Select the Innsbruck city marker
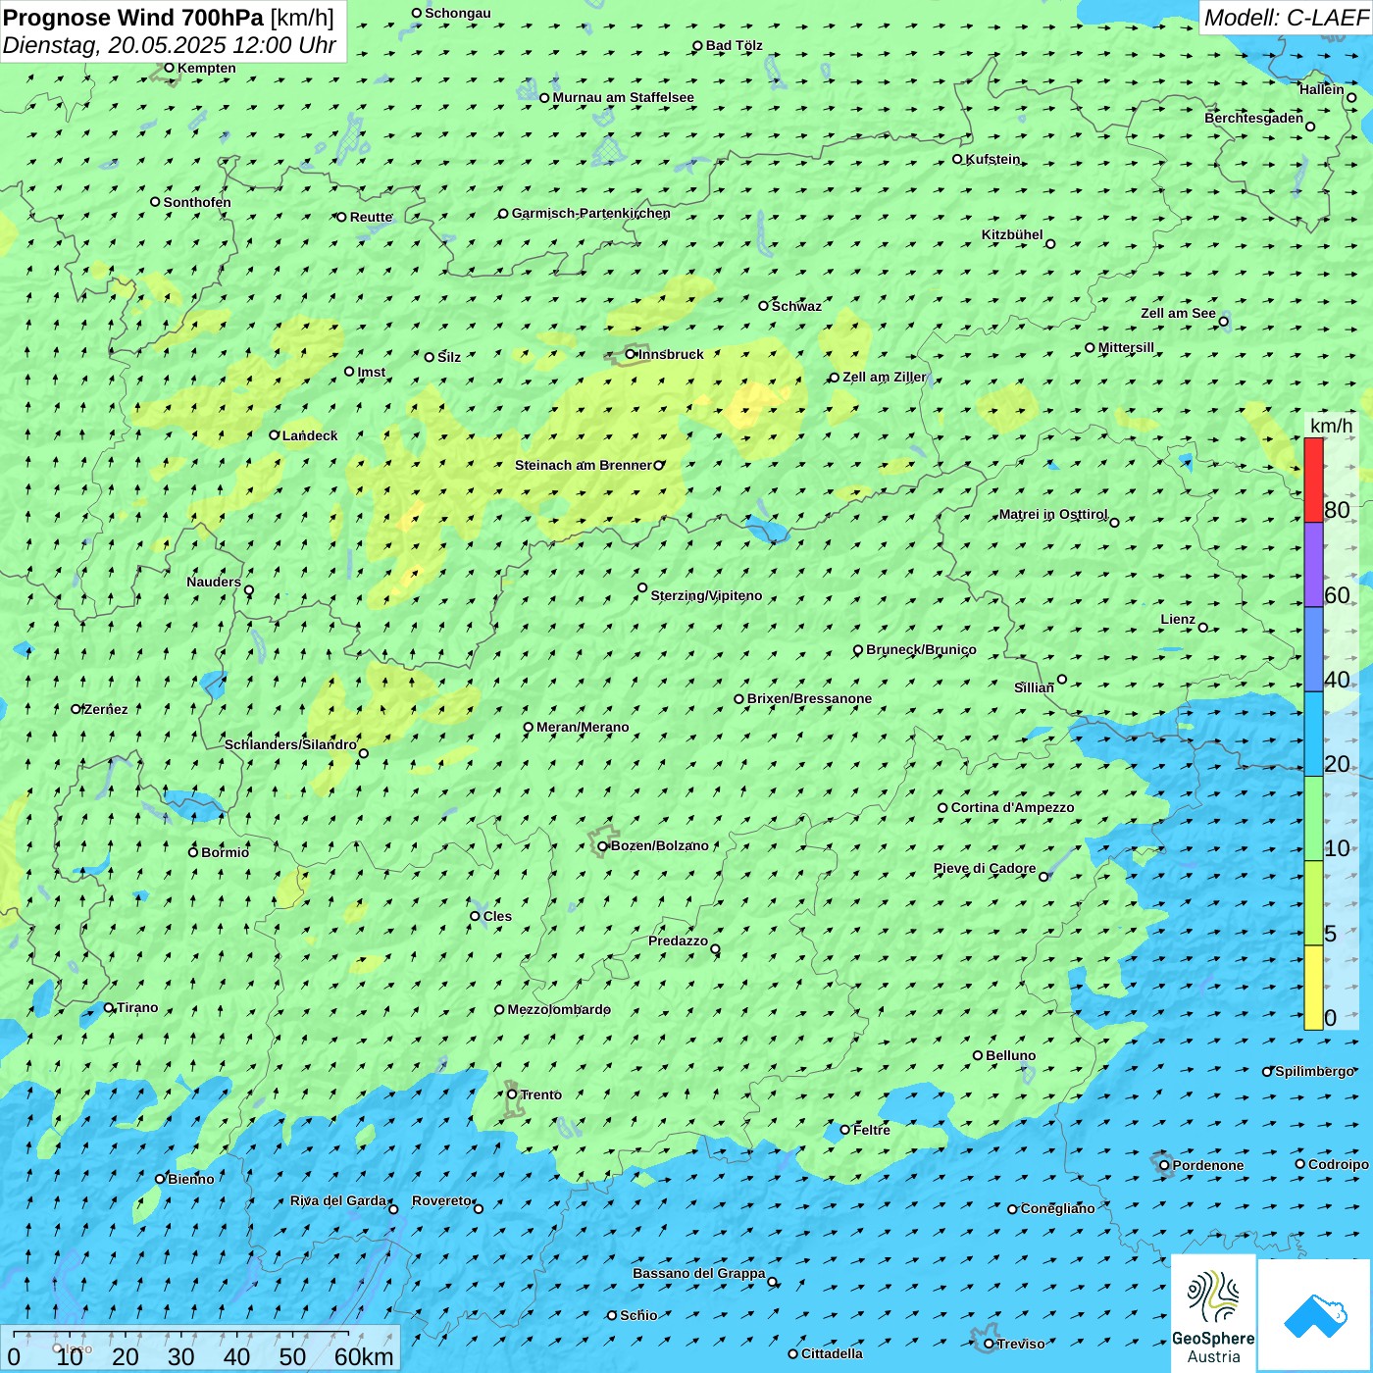This screenshot has width=1373, height=1373. (631, 354)
